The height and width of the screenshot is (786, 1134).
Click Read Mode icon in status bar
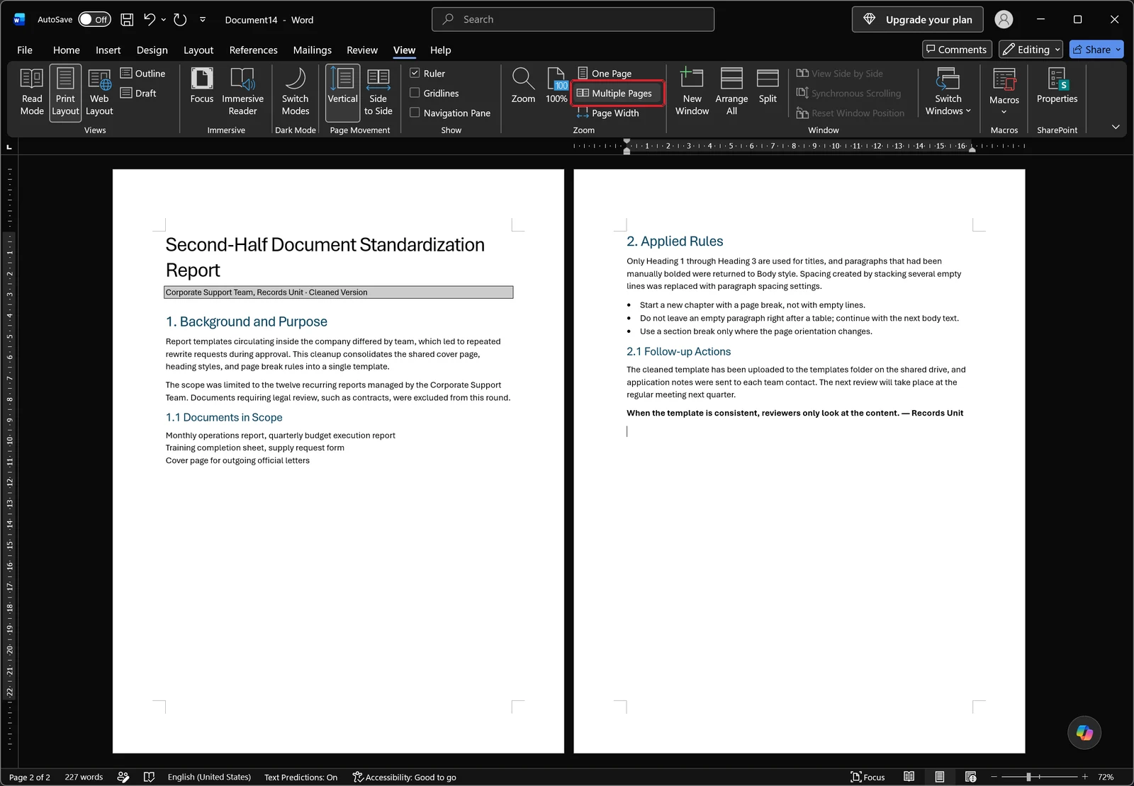[x=909, y=777]
